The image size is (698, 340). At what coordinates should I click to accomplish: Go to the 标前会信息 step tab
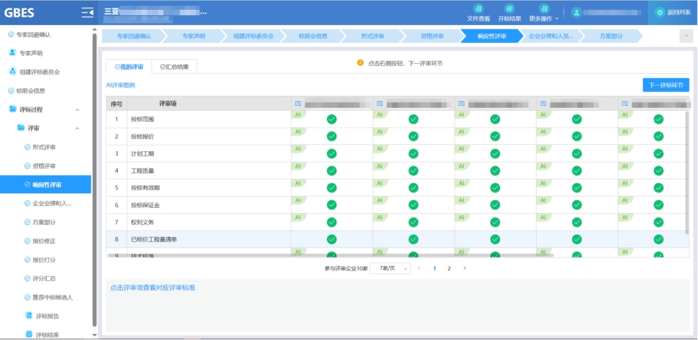313,36
